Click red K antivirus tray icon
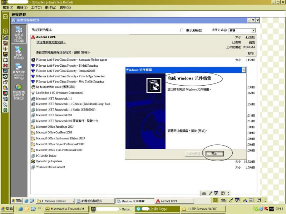286x214 pixels. point(266,209)
